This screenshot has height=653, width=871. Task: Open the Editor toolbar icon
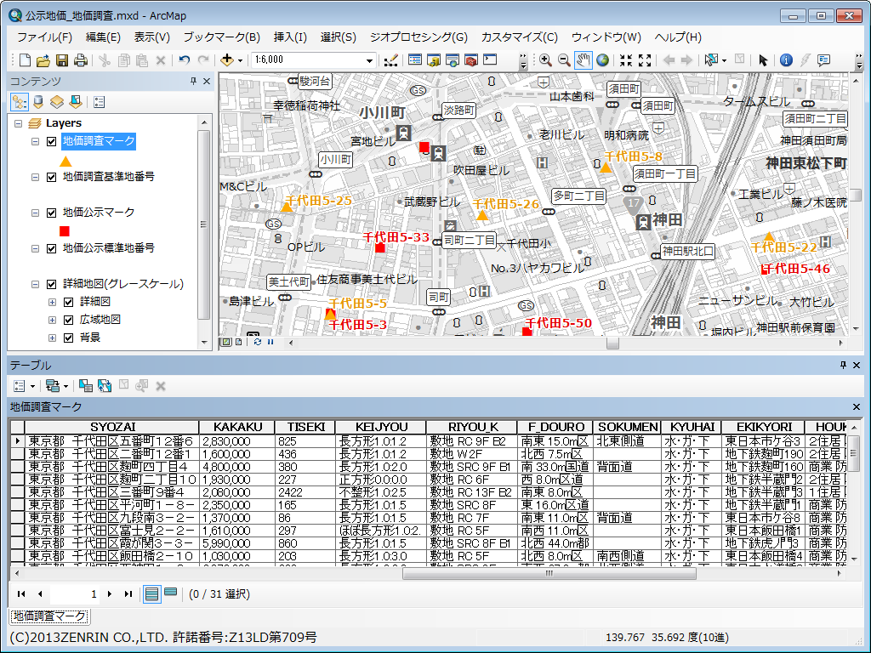[391, 60]
